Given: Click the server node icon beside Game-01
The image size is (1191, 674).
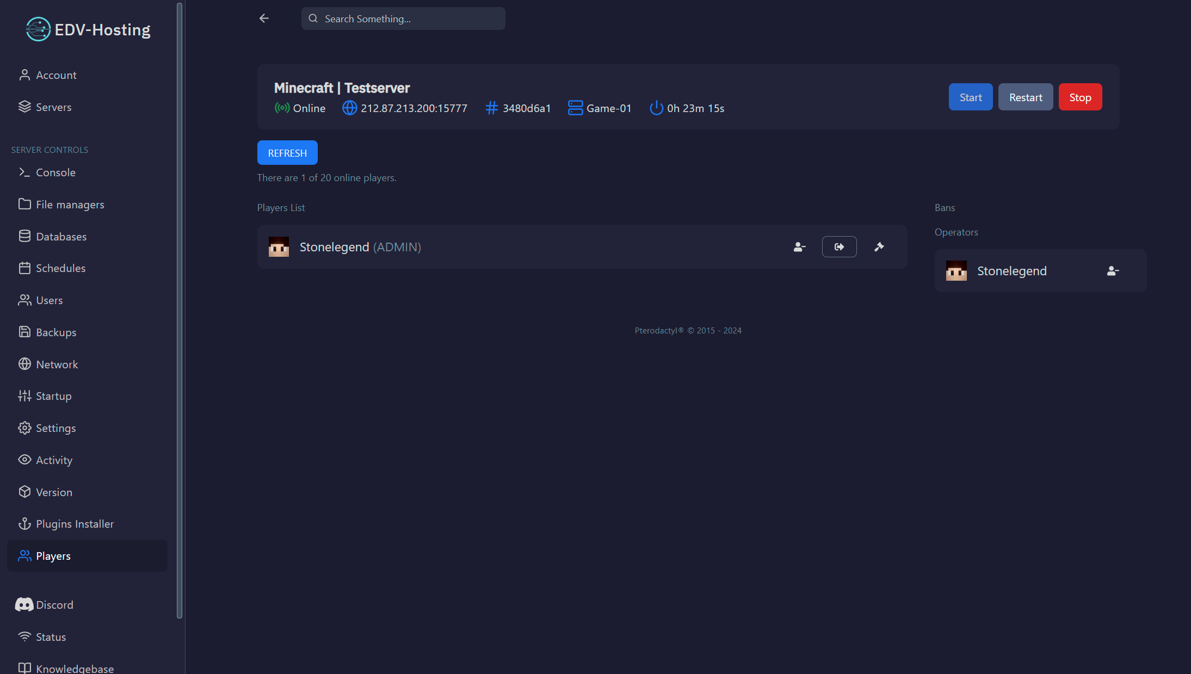Looking at the screenshot, I should pyautogui.click(x=575, y=108).
